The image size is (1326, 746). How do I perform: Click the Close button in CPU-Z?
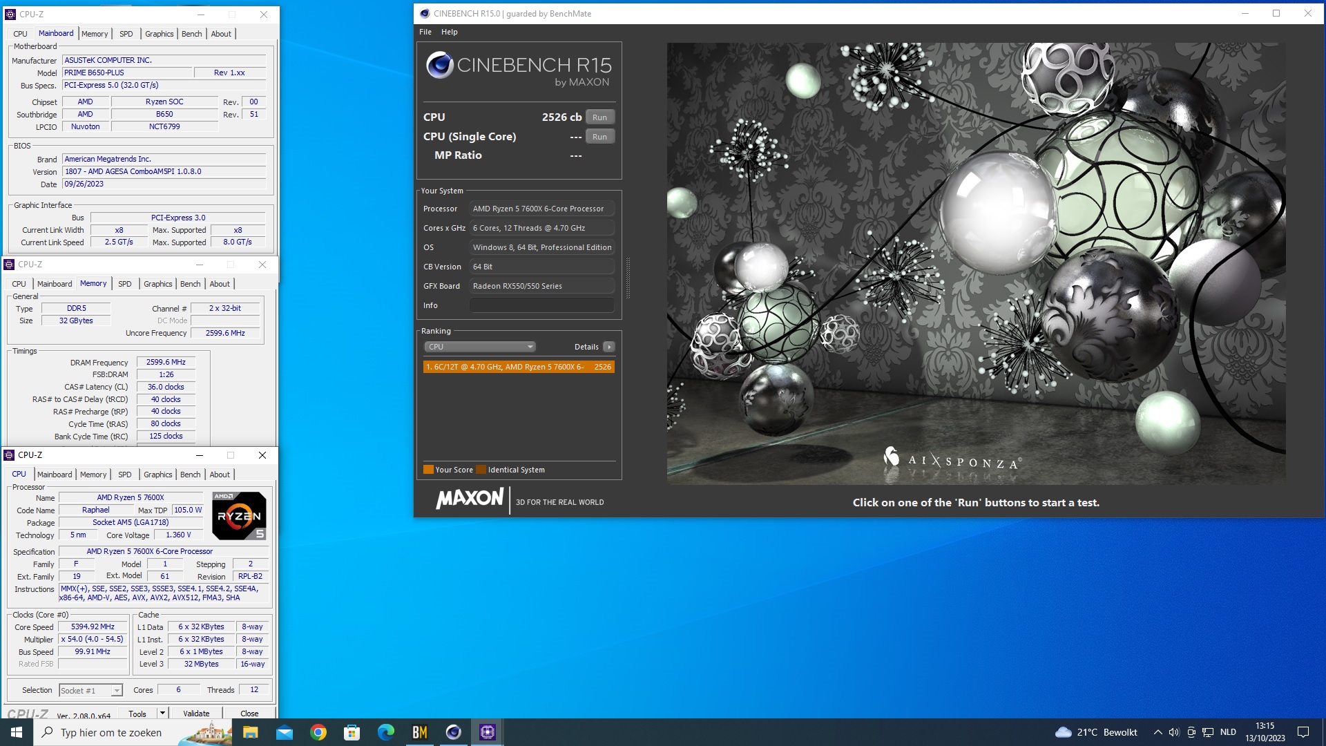coord(249,714)
